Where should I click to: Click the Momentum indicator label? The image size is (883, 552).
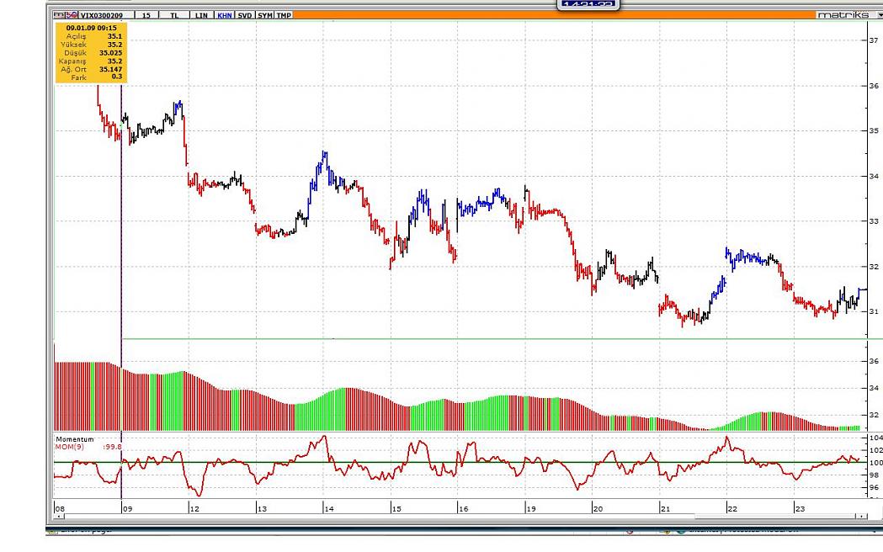point(74,439)
